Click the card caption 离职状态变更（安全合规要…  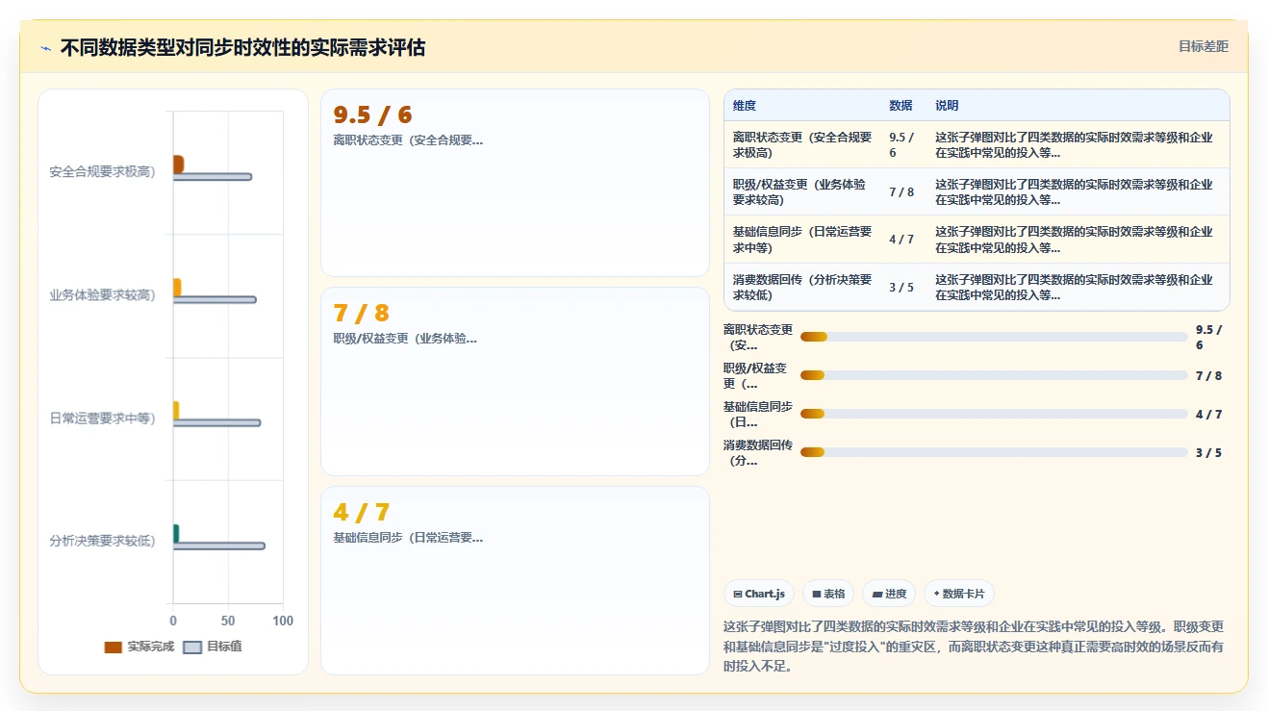[x=408, y=140]
